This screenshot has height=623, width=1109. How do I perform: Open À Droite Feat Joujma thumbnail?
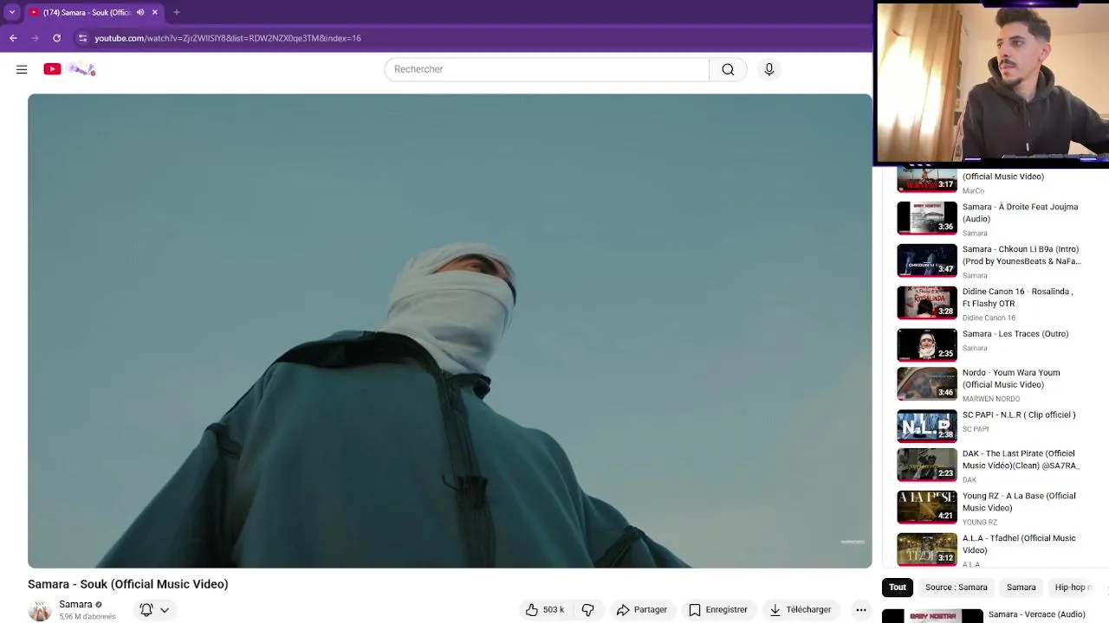point(927,218)
